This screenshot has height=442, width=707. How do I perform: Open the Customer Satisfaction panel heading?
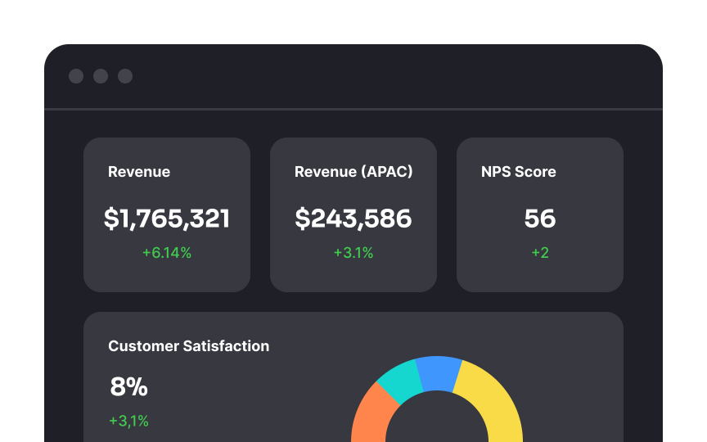pyautogui.click(x=188, y=346)
